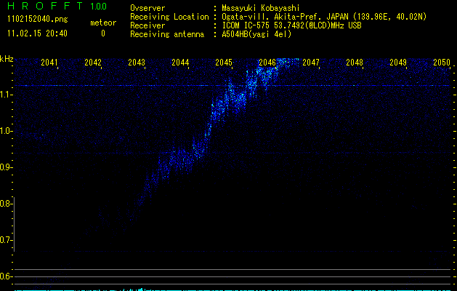Click the 2044 time marker
Image resolution: width=457 pixels, height=291 pixels.
click(180, 63)
